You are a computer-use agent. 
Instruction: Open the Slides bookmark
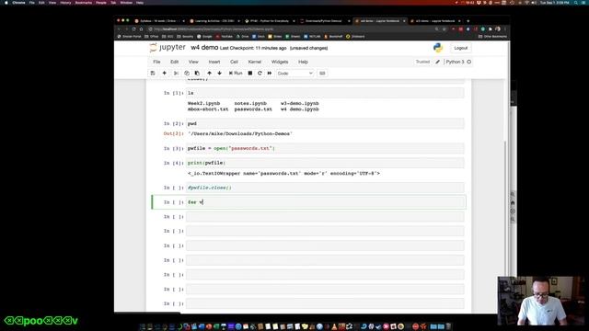[x=275, y=37]
